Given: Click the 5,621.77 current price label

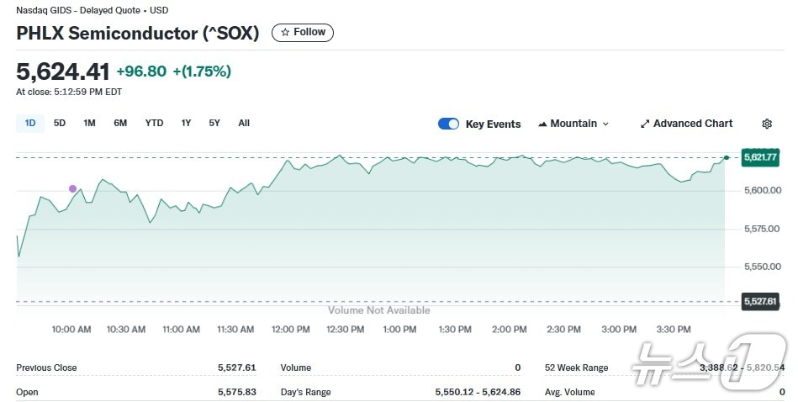Looking at the screenshot, I should coord(759,157).
